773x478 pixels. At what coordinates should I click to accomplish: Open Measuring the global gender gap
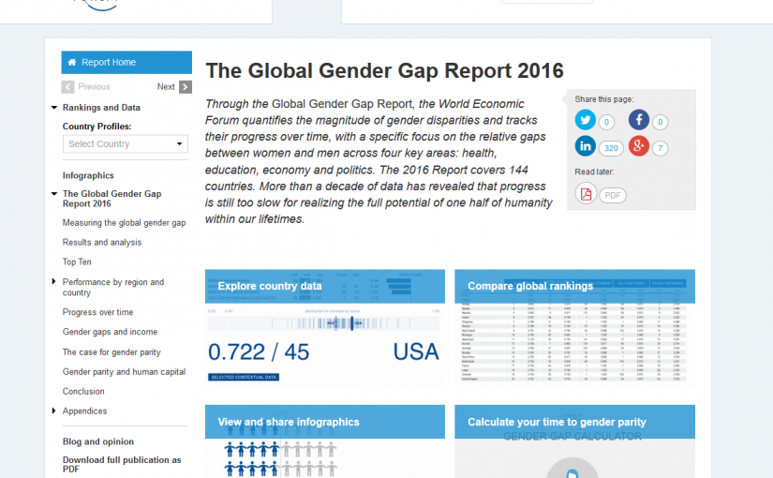(x=124, y=223)
